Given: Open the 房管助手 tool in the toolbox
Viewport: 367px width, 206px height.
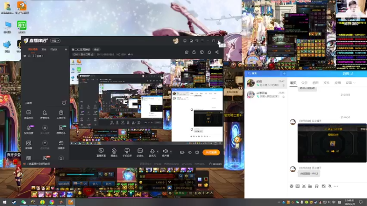Looking at the screenshot, I should point(44,114).
